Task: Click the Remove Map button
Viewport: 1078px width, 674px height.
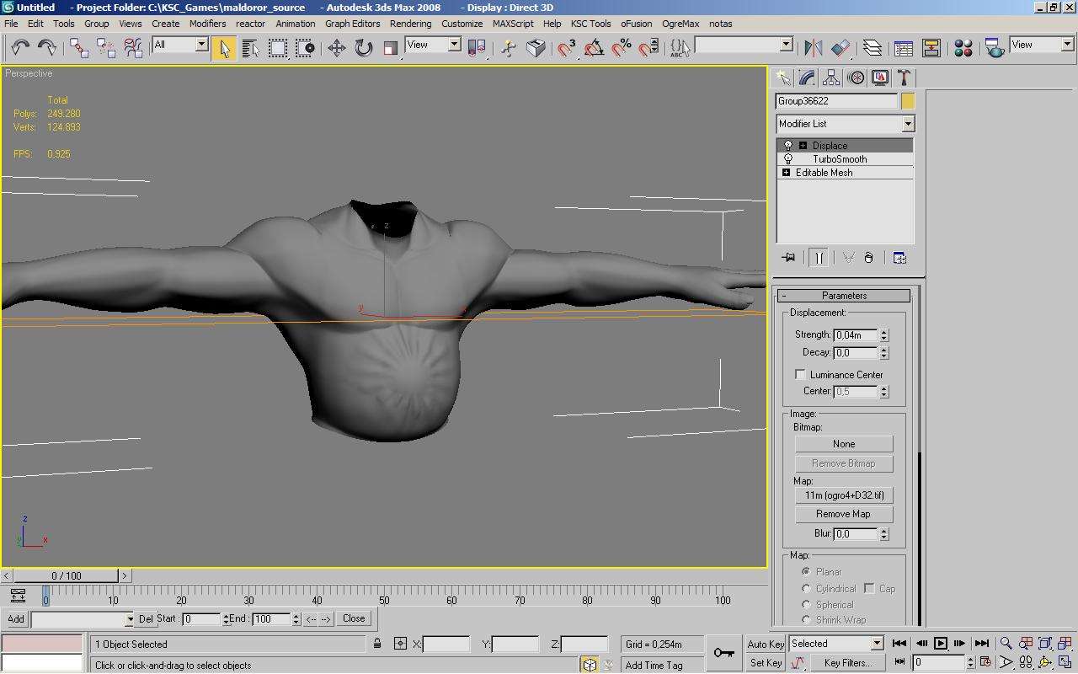Action: click(843, 514)
